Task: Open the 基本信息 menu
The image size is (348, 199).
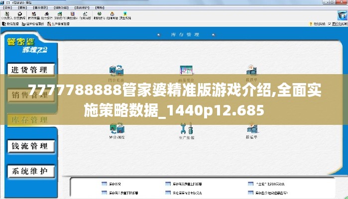Action: (x=40, y=7)
